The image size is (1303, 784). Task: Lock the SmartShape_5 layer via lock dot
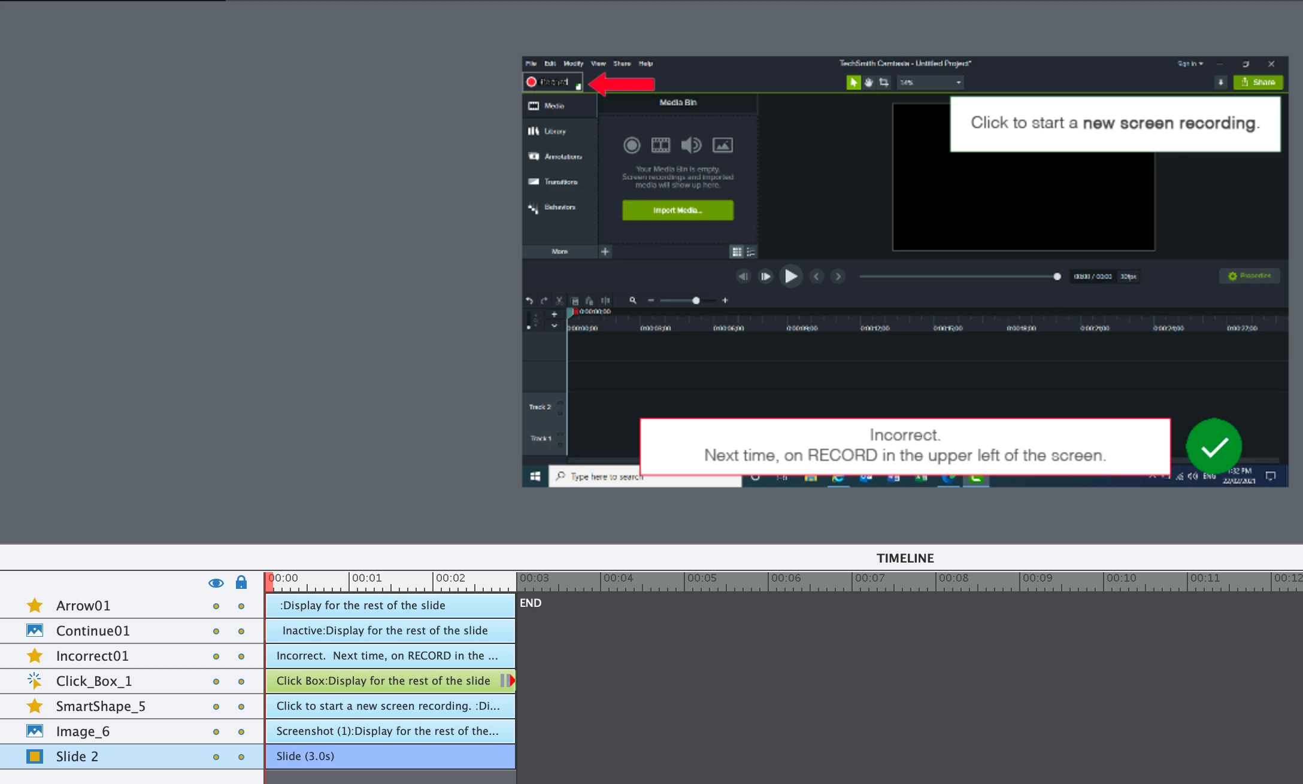[241, 707]
